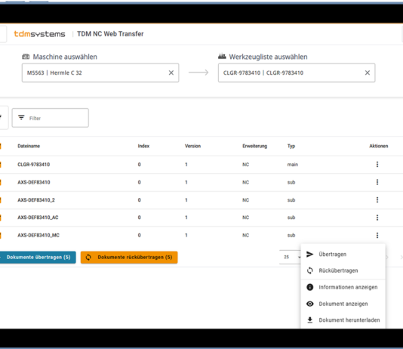Click the 'main' type cell
Image resolution: width=403 pixels, height=349 pixels.
(293, 165)
